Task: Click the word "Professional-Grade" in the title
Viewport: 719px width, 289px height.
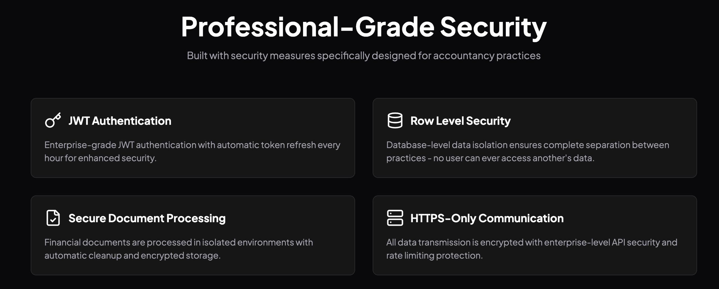Action: coord(308,27)
